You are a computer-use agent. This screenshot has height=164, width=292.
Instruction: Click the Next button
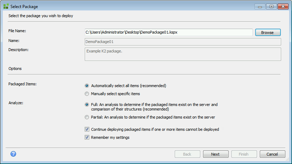point(215,154)
